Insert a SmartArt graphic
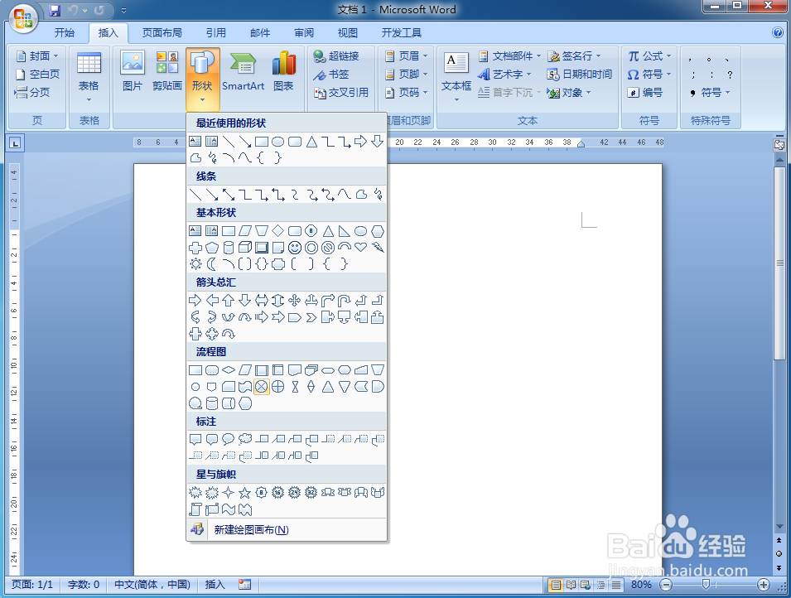The height and width of the screenshot is (598, 791). [x=244, y=70]
